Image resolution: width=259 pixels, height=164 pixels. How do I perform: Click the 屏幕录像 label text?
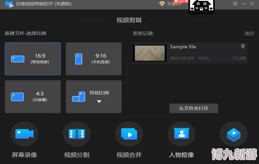click(24, 155)
